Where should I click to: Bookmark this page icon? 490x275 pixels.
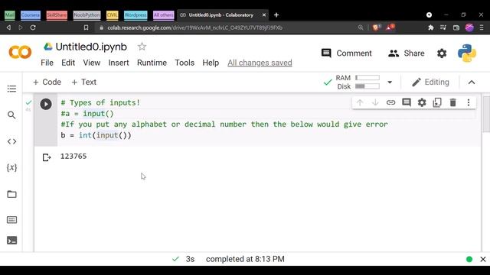[86, 27]
